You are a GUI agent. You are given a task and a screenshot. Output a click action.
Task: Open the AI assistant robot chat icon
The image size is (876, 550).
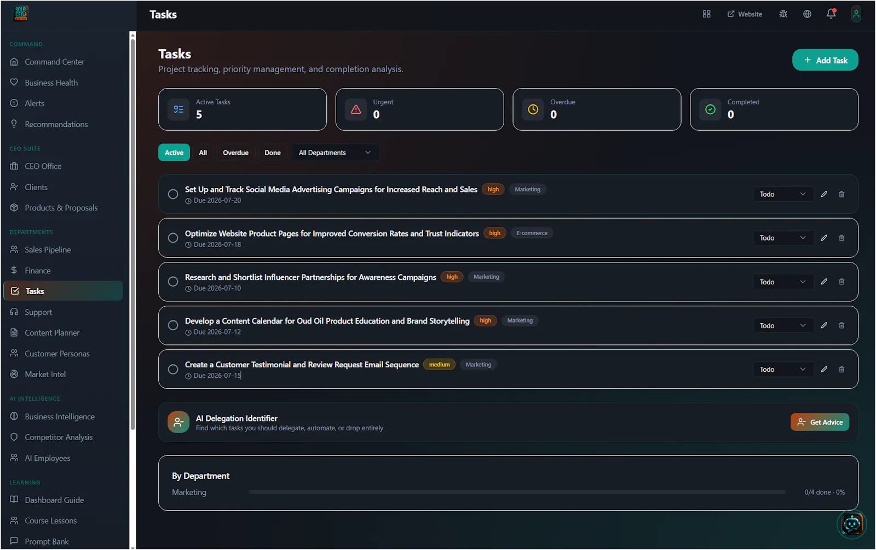(x=852, y=524)
